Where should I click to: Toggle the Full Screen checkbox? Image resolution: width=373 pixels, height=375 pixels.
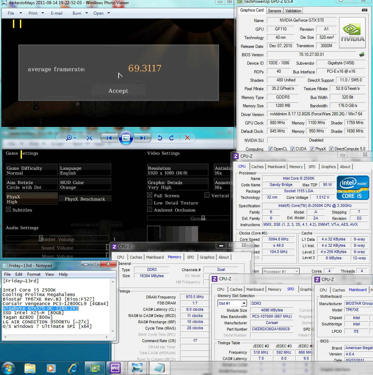coord(150,195)
